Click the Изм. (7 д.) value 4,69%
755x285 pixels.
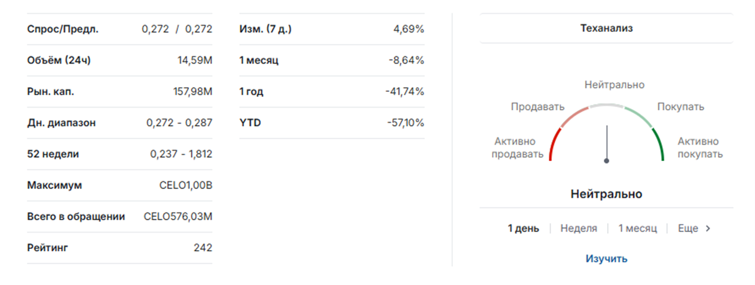point(408,29)
